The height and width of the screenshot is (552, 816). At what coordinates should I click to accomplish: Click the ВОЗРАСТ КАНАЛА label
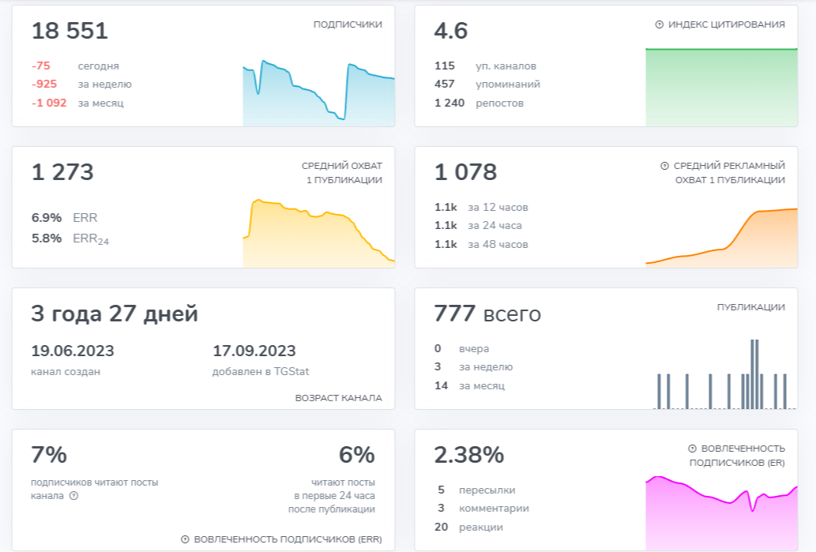[x=339, y=398]
